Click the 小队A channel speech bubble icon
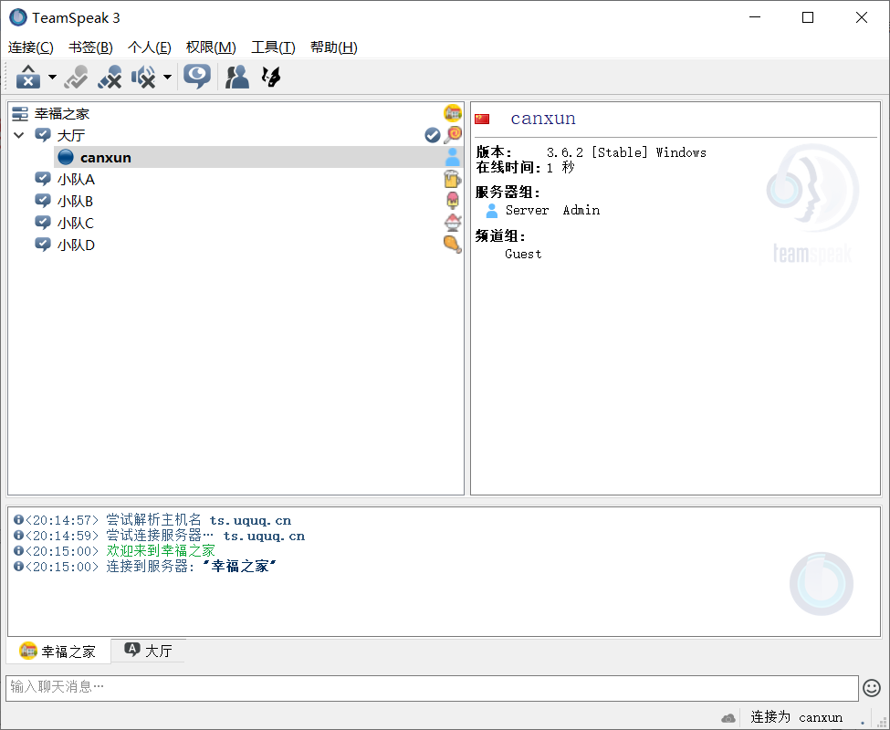Viewport: 890px width, 730px height. point(43,179)
